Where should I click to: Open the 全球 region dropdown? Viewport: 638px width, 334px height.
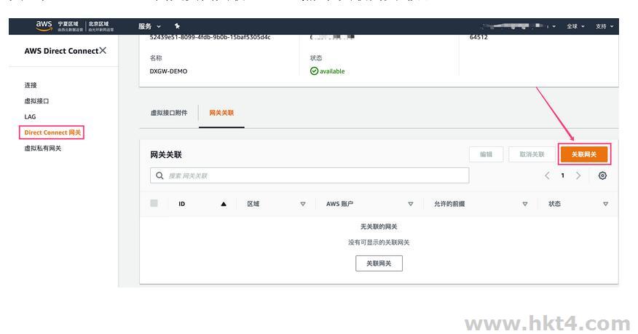pyautogui.click(x=575, y=26)
